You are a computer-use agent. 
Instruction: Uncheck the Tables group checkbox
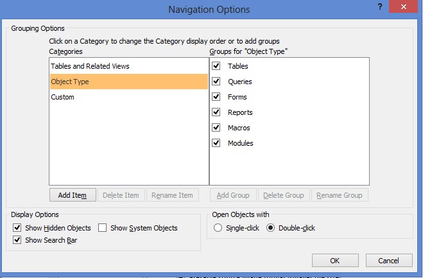click(216, 66)
